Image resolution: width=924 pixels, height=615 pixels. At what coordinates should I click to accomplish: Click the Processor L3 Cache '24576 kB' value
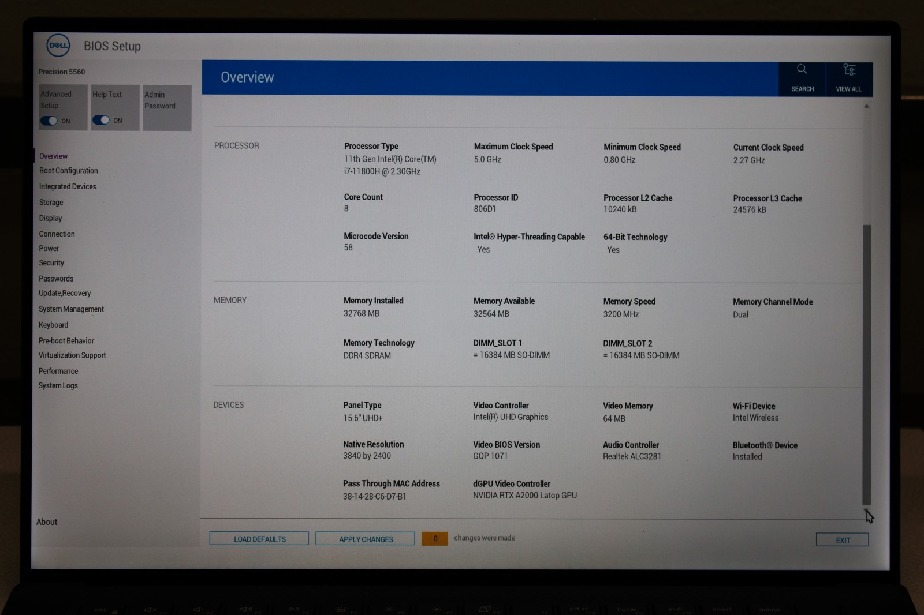(x=750, y=210)
